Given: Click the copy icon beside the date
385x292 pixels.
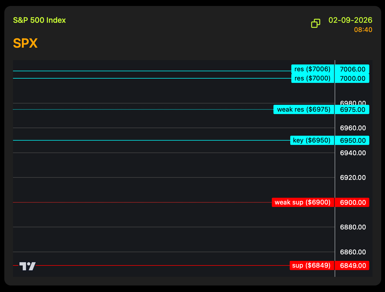Looking at the screenshot, I should [315, 23].
